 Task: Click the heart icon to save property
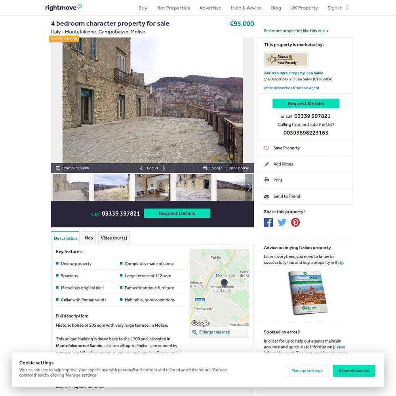point(267,148)
